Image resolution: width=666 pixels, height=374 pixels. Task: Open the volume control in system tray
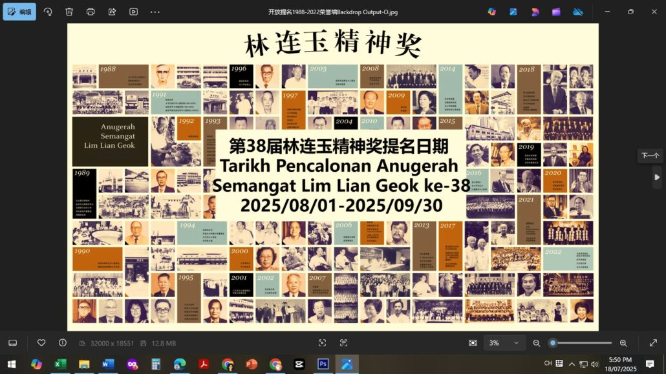[x=595, y=364]
